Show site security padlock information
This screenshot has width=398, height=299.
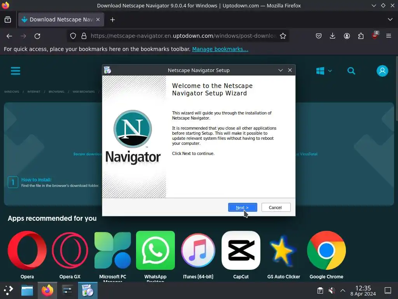coord(84,36)
